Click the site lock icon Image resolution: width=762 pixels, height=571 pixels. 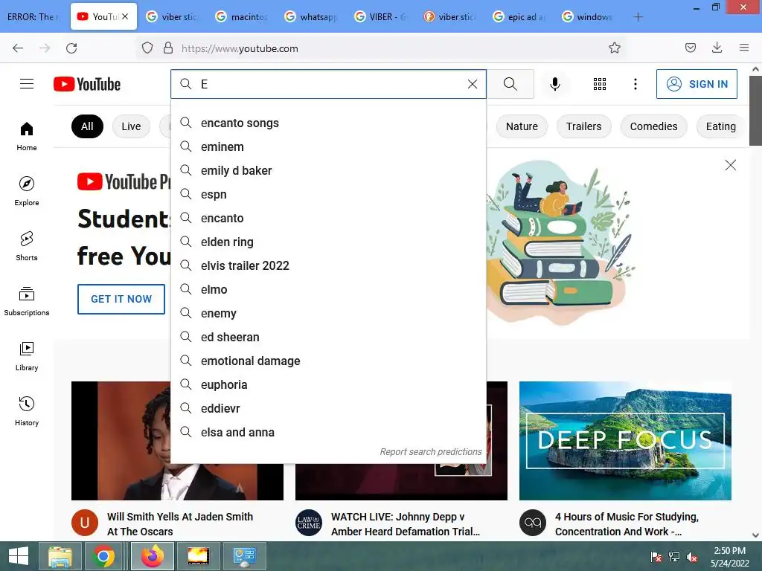pos(168,48)
